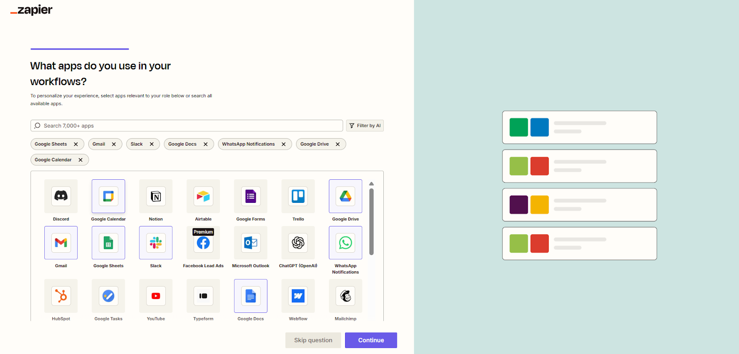Pick the Google Forms app icon
Viewport: 739px width, 354px height.
point(251,196)
